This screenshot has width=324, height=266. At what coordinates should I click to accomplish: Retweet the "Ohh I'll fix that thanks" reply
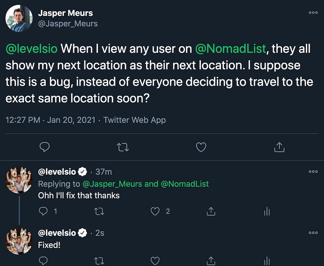click(x=99, y=211)
